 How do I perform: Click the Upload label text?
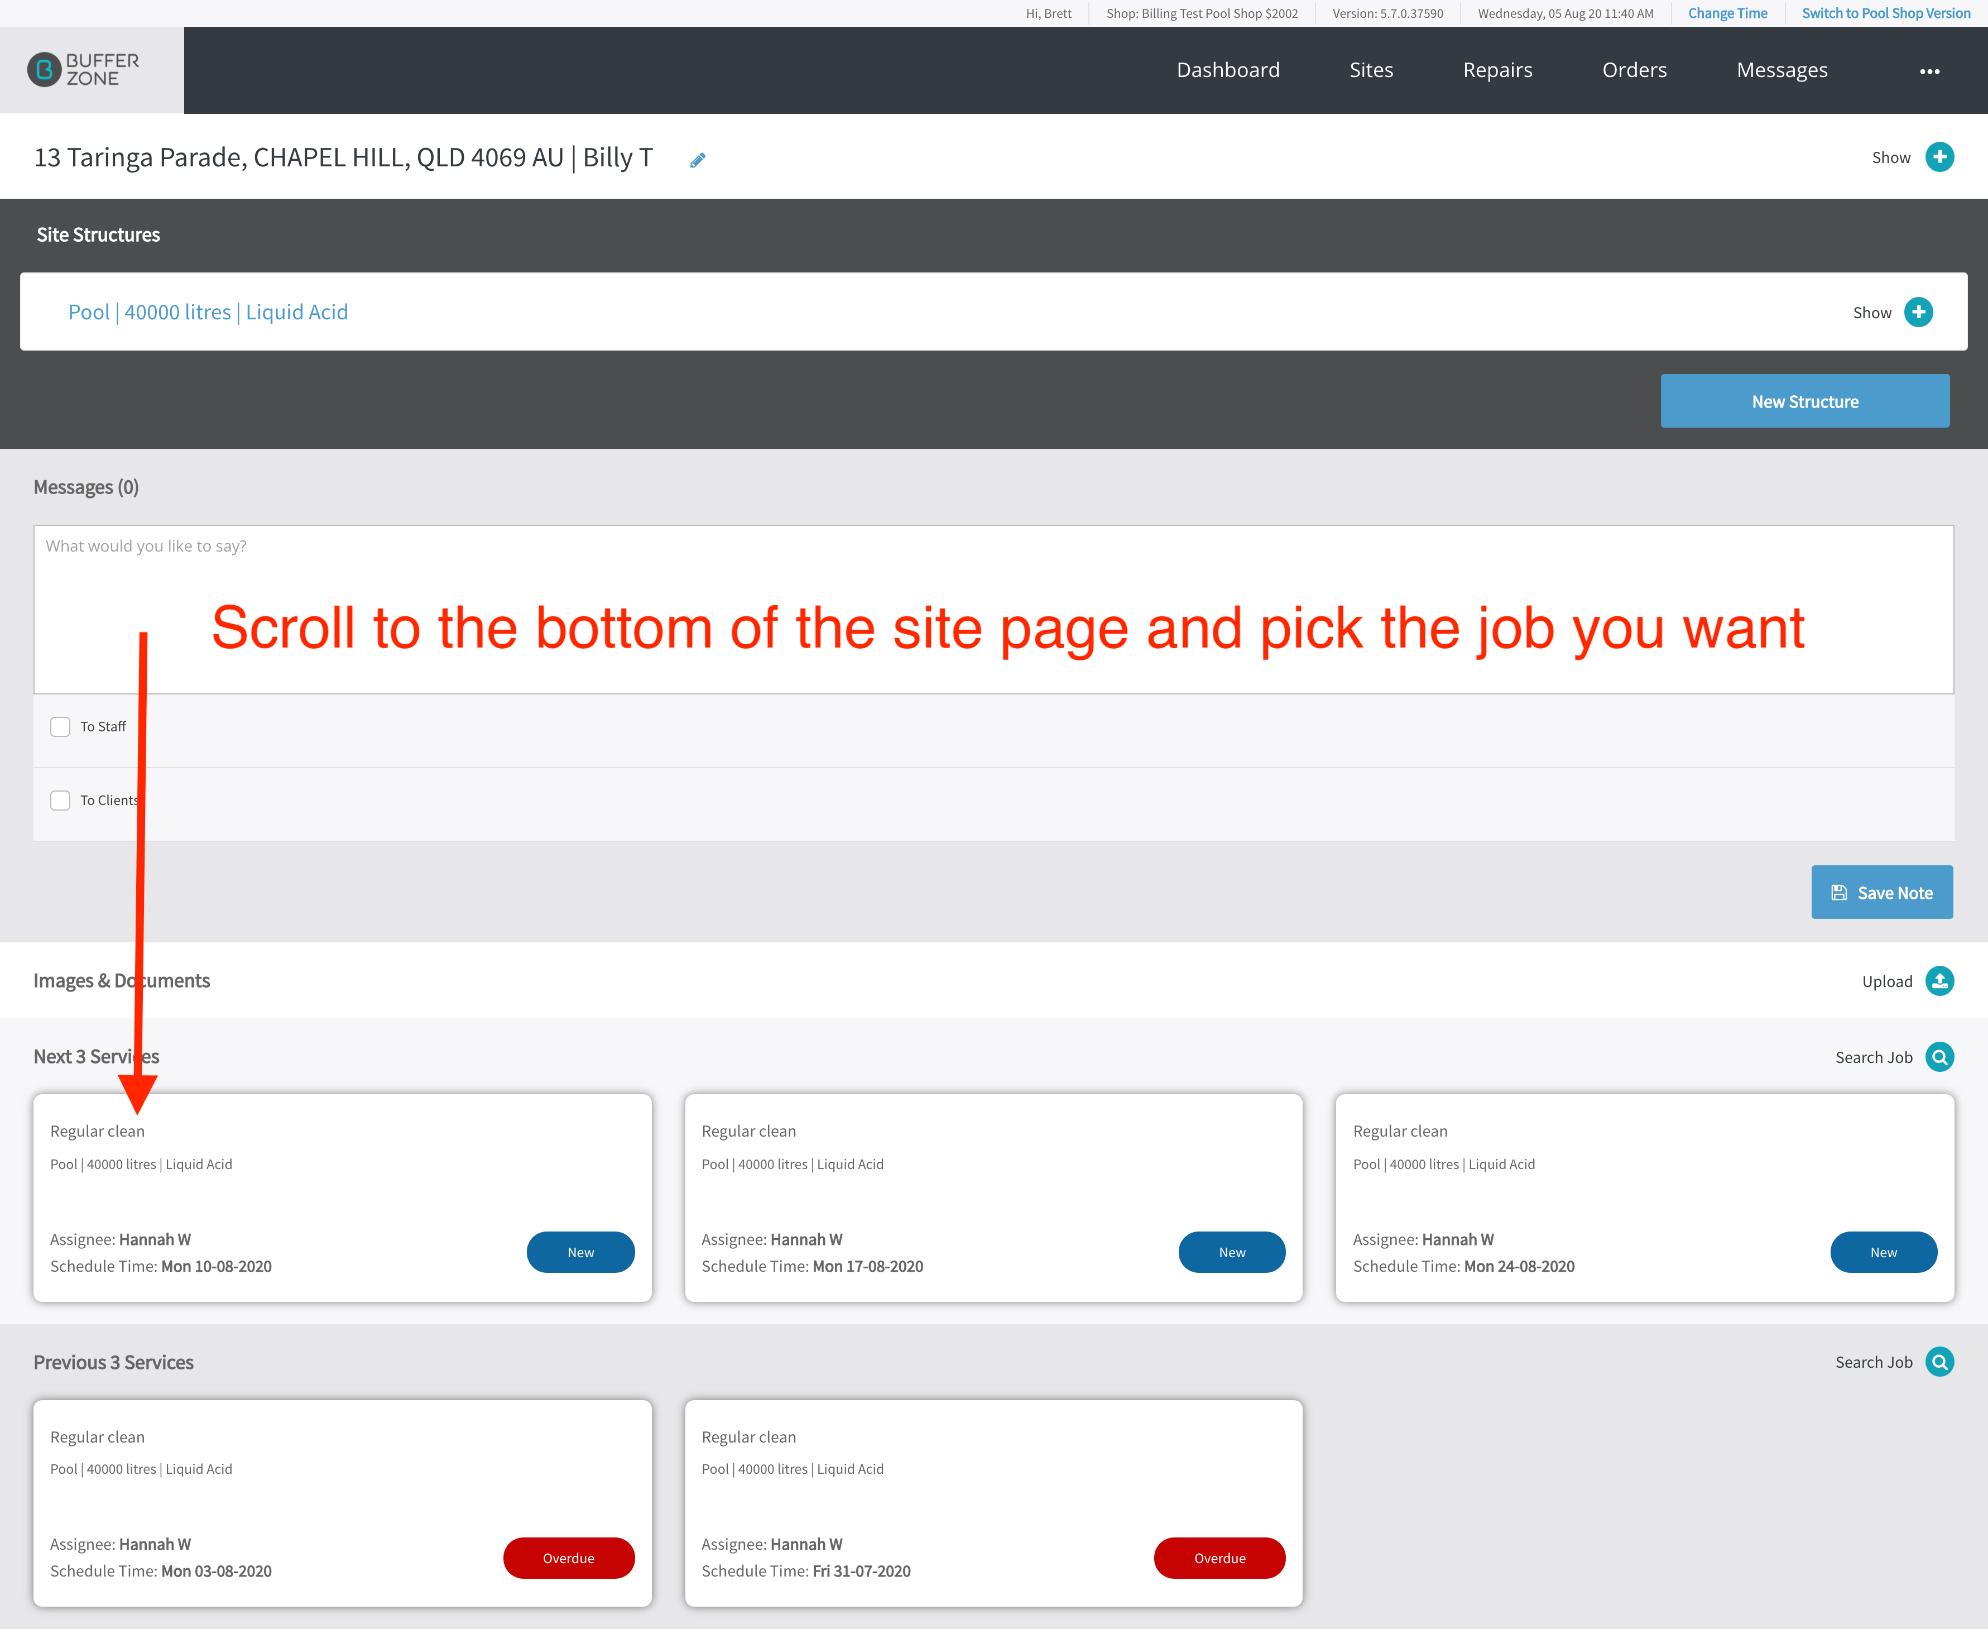click(1886, 981)
